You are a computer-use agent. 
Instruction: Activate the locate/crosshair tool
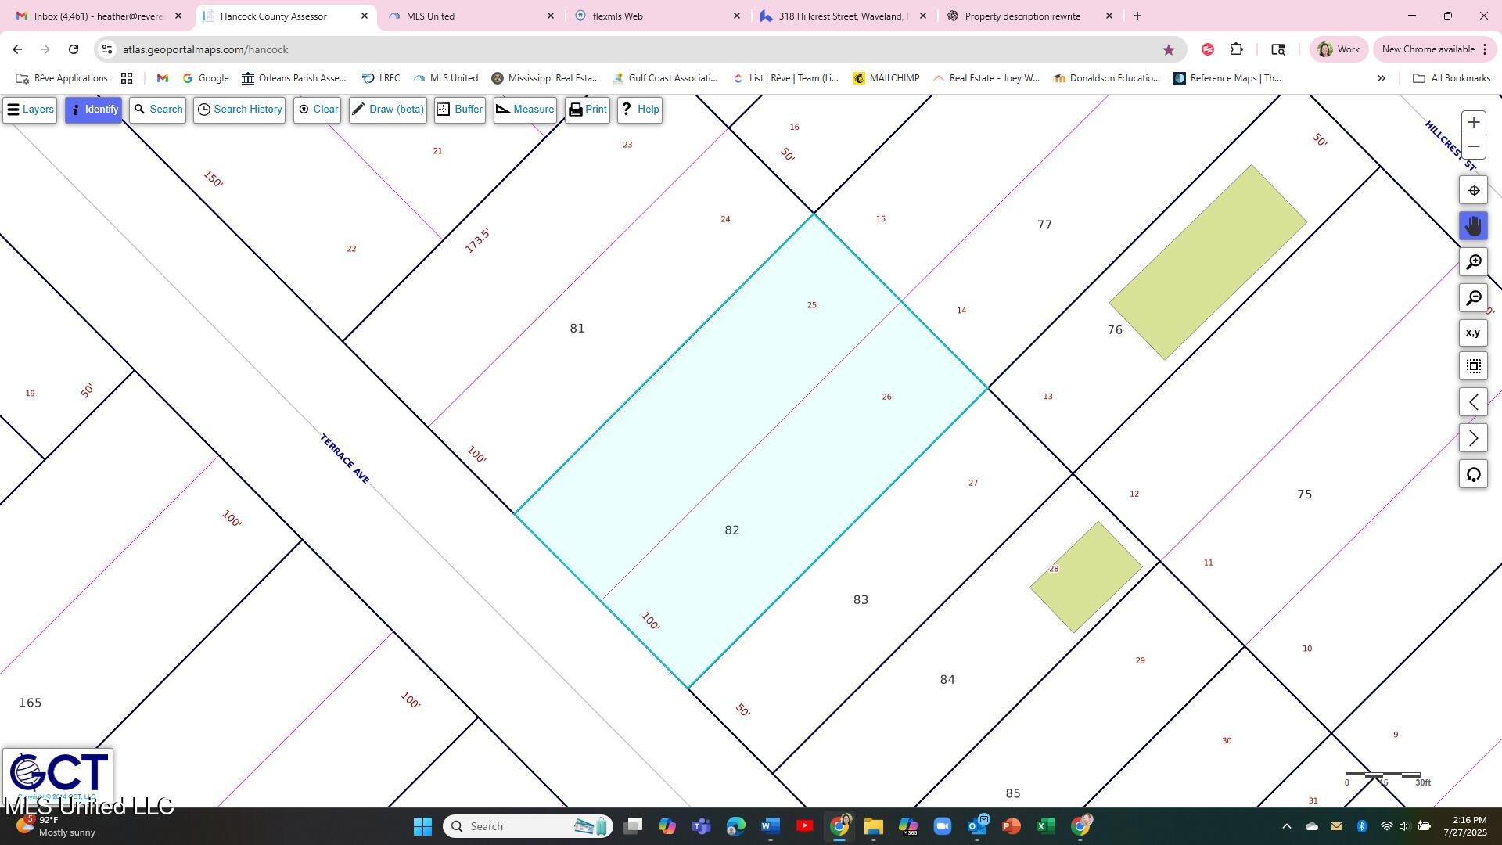click(x=1474, y=191)
